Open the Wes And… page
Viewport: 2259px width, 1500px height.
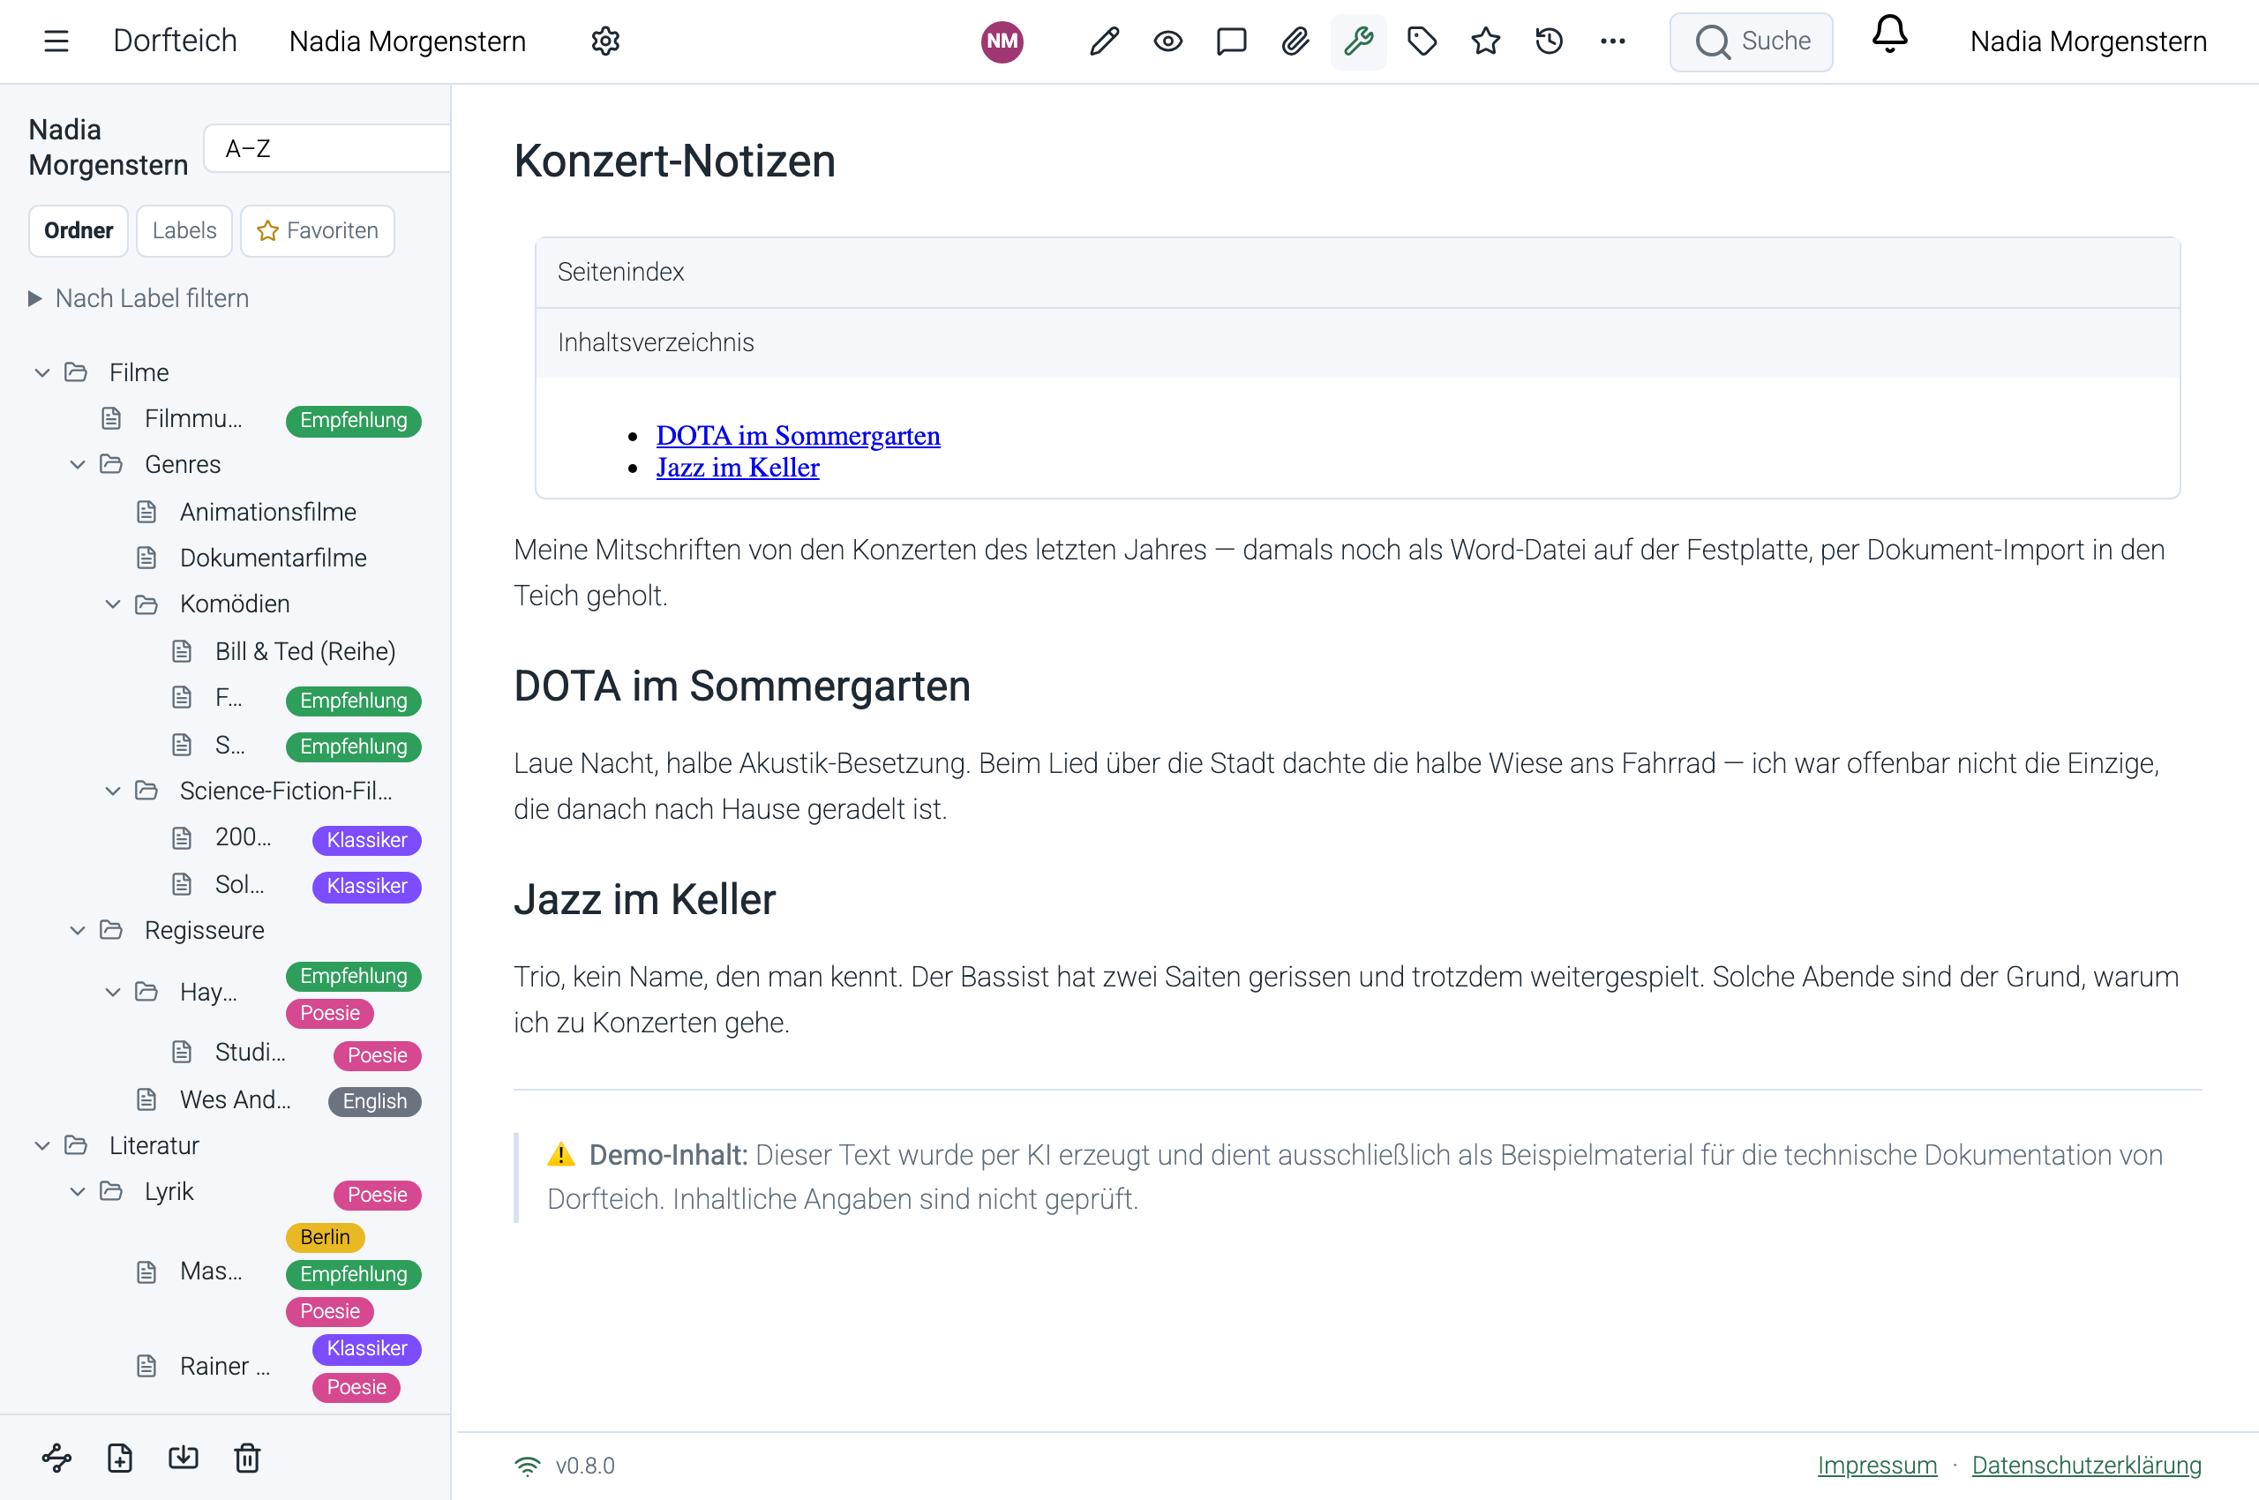(236, 1100)
